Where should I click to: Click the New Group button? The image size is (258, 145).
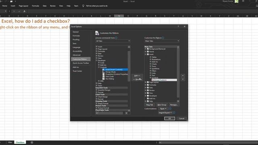162,105
